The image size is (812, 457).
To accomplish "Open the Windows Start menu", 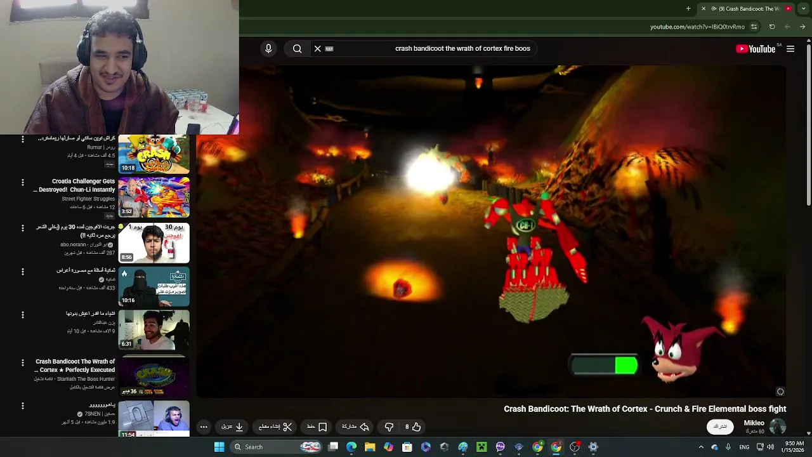I will 219,447.
